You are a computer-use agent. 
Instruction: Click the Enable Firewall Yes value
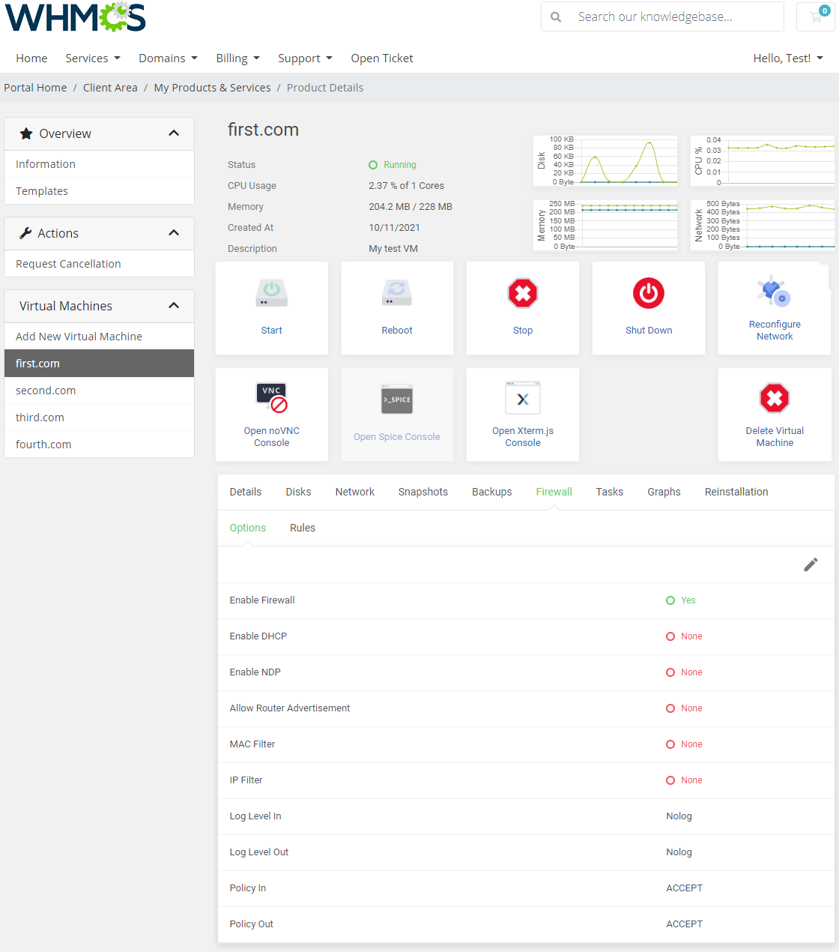pyautogui.click(x=681, y=600)
